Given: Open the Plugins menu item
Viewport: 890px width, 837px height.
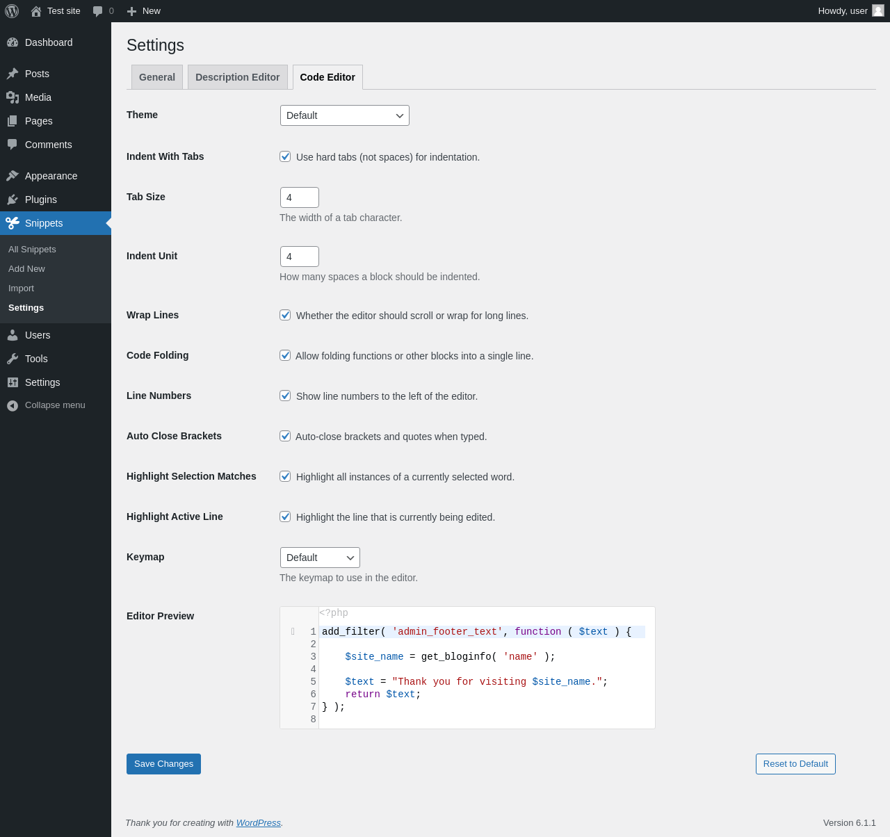Looking at the screenshot, I should click(x=56, y=200).
